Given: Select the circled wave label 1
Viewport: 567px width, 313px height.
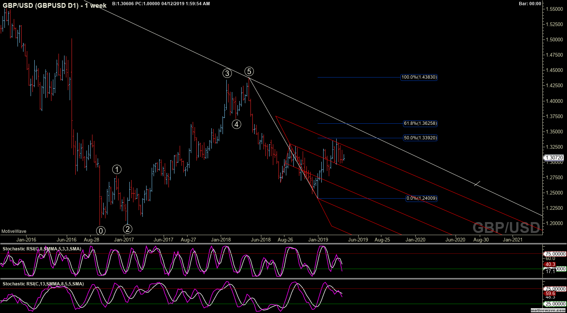Looking at the screenshot, I should pyautogui.click(x=117, y=170).
